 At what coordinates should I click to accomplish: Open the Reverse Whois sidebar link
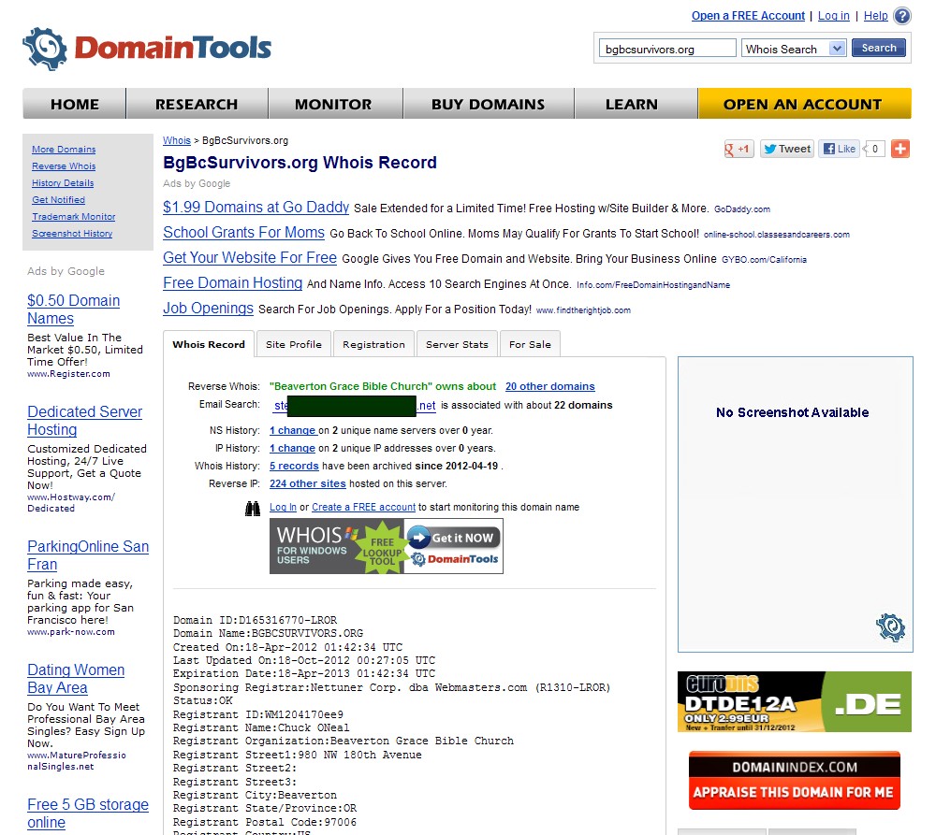coord(64,166)
